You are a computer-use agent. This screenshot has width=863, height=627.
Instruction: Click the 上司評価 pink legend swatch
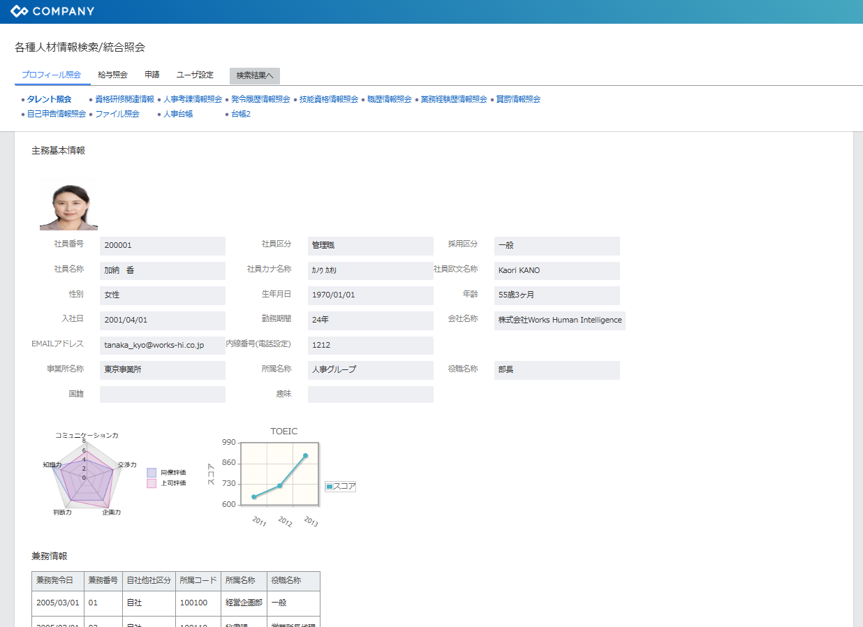point(152,483)
